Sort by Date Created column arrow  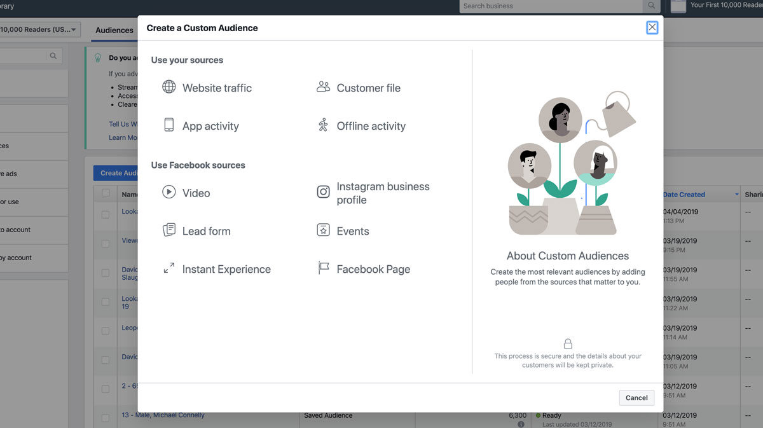(737, 195)
